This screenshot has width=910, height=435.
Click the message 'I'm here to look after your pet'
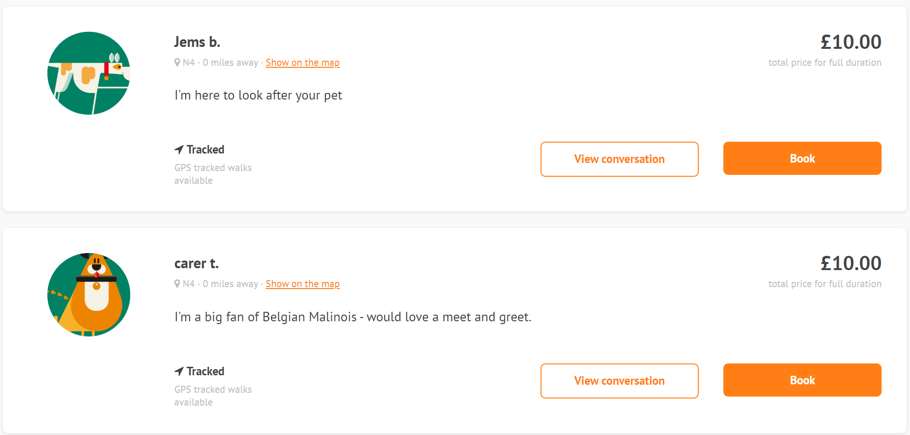[258, 96]
